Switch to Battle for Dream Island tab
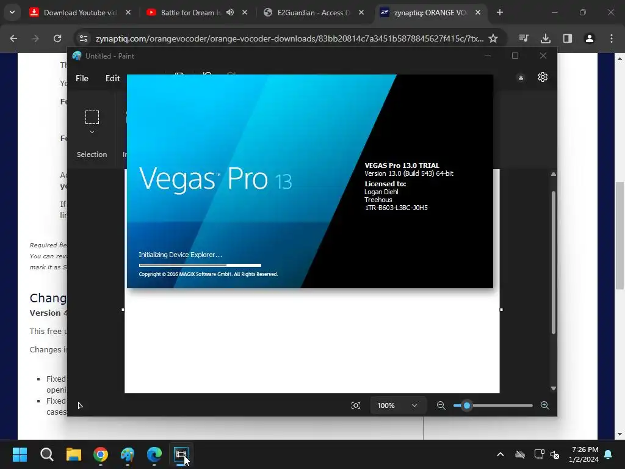Viewport: 625px width, 469px height. (x=190, y=13)
